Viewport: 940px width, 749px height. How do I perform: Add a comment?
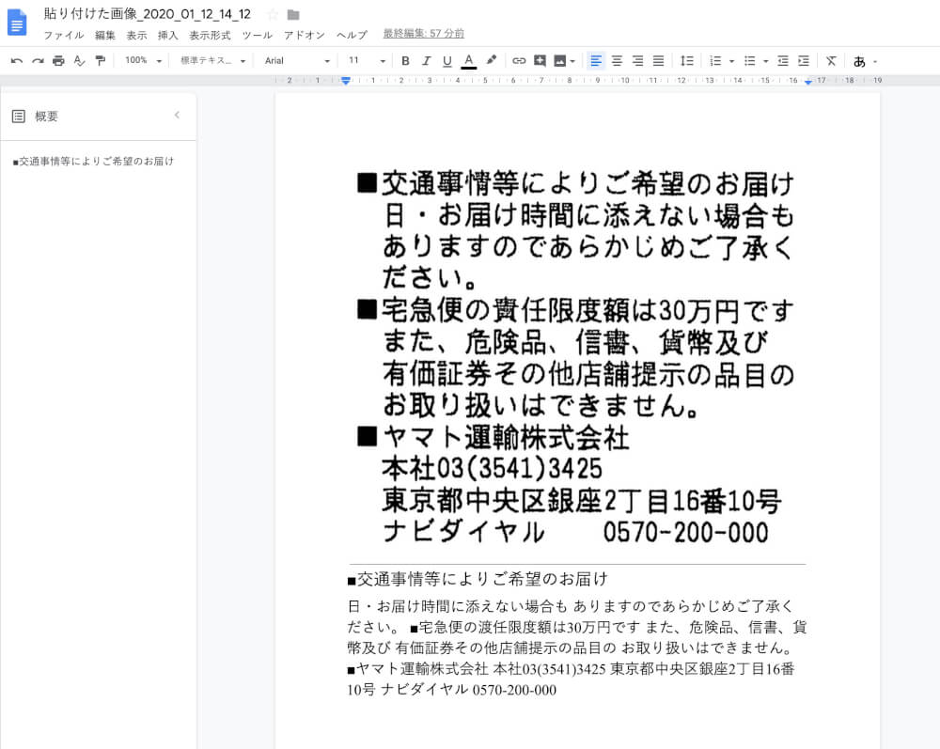click(x=540, y=60)
